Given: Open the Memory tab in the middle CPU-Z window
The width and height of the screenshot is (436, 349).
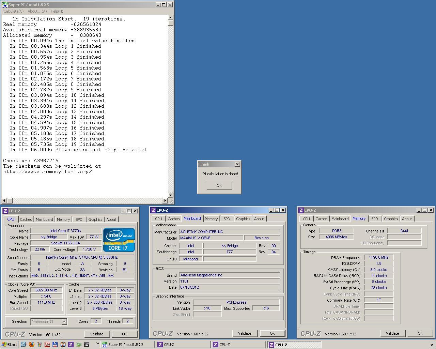Looking at the screenshot, I should [211, 219].
